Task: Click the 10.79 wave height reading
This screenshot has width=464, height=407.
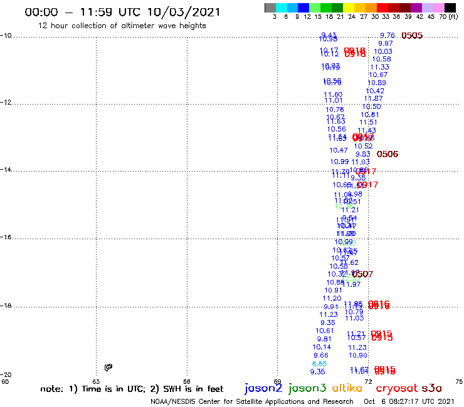Action: [354, 312]
